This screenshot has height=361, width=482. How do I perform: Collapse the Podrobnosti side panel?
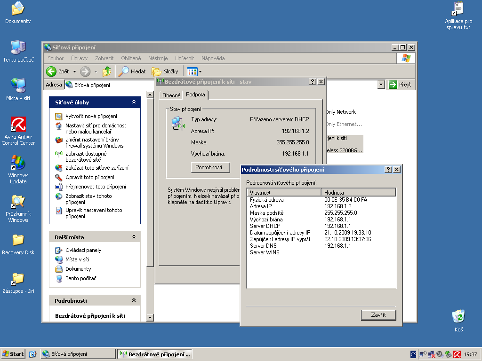click(x=134, y=300)
